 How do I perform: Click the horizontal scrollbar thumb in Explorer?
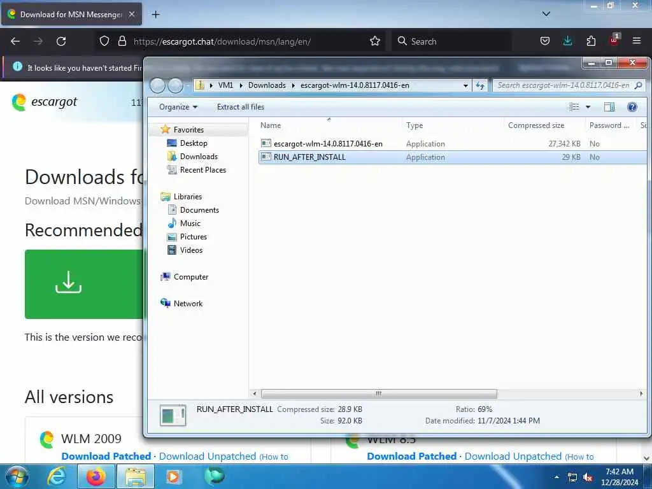[x=379, y=393]
